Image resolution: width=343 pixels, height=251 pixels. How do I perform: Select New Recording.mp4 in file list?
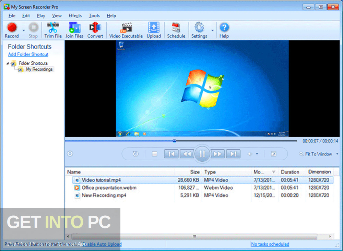203,195
